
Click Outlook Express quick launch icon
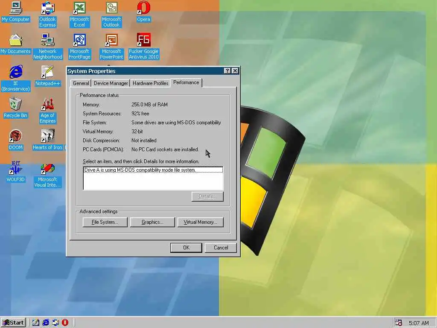point(55,322)
